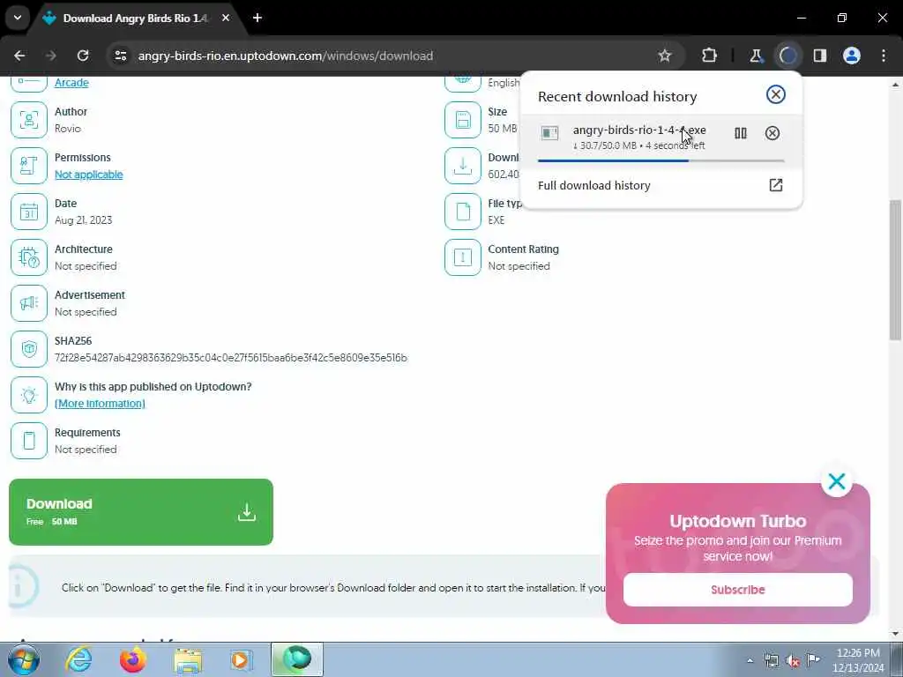Image resolution: width=903 pixels, height=677 pixels.
Task: Click the green Download button
Action: (x=141, y=512)
